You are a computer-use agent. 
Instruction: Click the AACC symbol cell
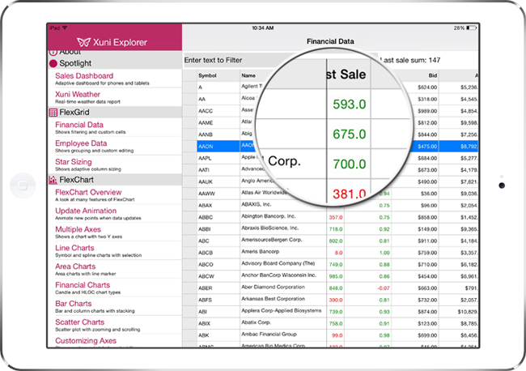[218, 111]
